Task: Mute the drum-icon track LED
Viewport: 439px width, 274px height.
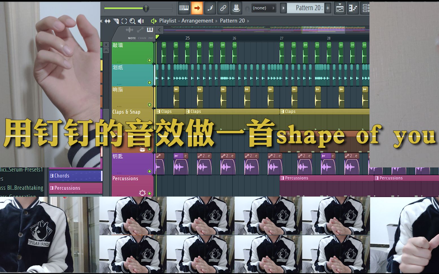Action: click(x=149, y=149)
